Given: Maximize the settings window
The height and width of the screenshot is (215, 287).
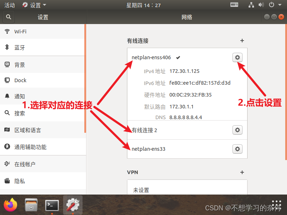Looking at the screenshot, I should (274, 17).
